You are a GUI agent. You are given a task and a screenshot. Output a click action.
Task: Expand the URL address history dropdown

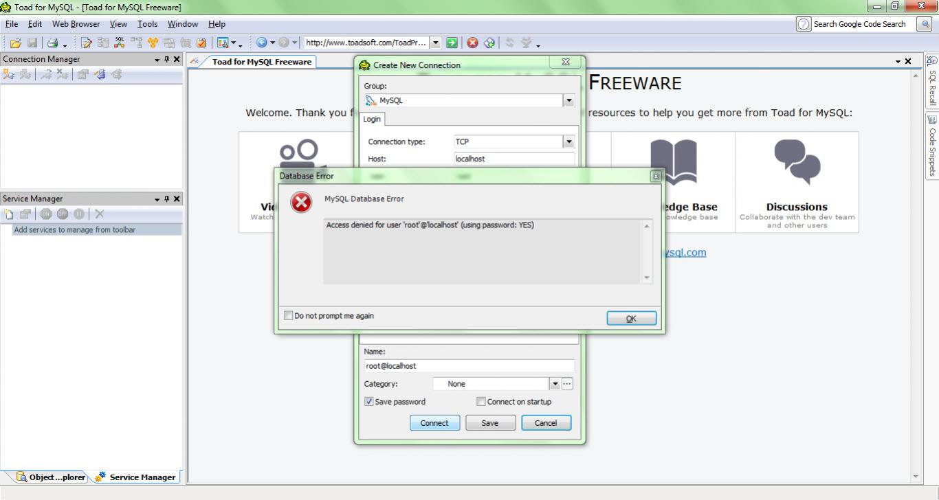point(436,43)
